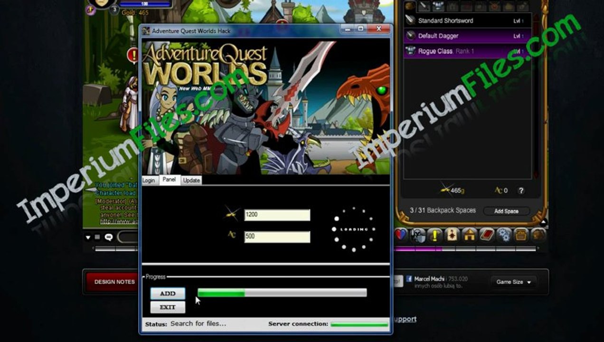This screenshot has width=604, height=342.
Task: Click the '3 / 31 Backpack Spaces' text
Action: click(x=443, y=210)
